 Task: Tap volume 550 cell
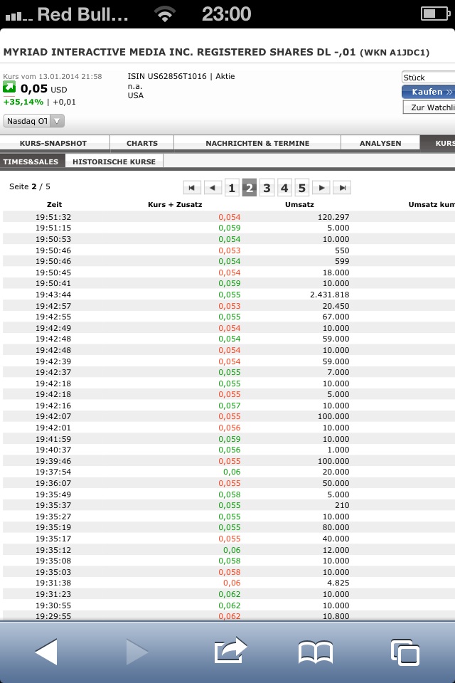(x=342, y=250)
